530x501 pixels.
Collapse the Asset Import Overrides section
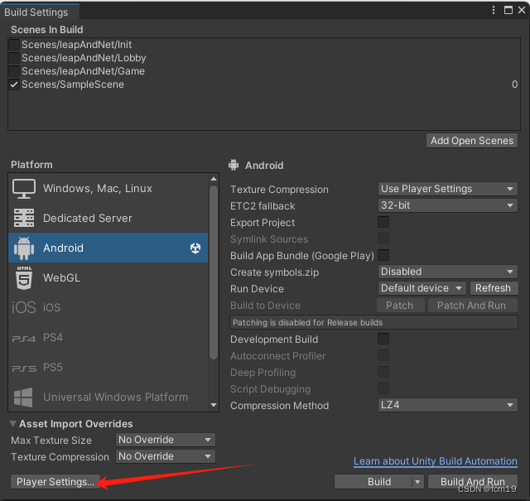(13, 424)
